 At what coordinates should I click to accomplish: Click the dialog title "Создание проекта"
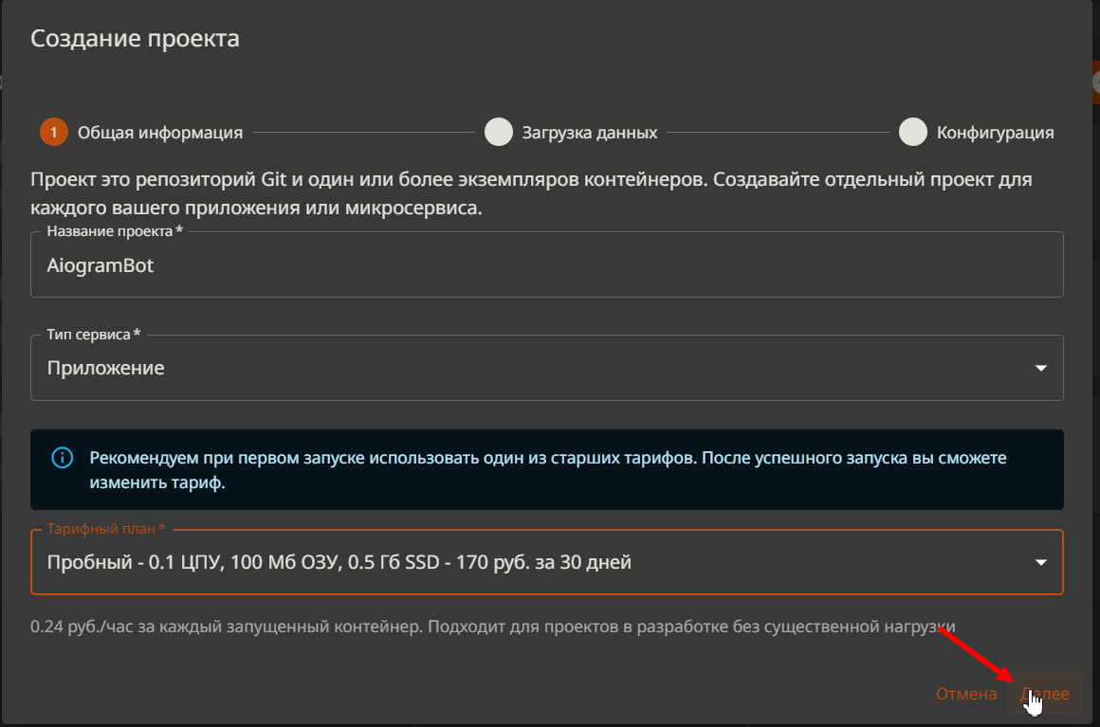[x=135, y=38]
